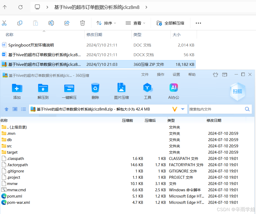This screenshot has width=256, height=214.
Task: Toggle the pin-to-top star icon
Action: click(x=215, y=74)
